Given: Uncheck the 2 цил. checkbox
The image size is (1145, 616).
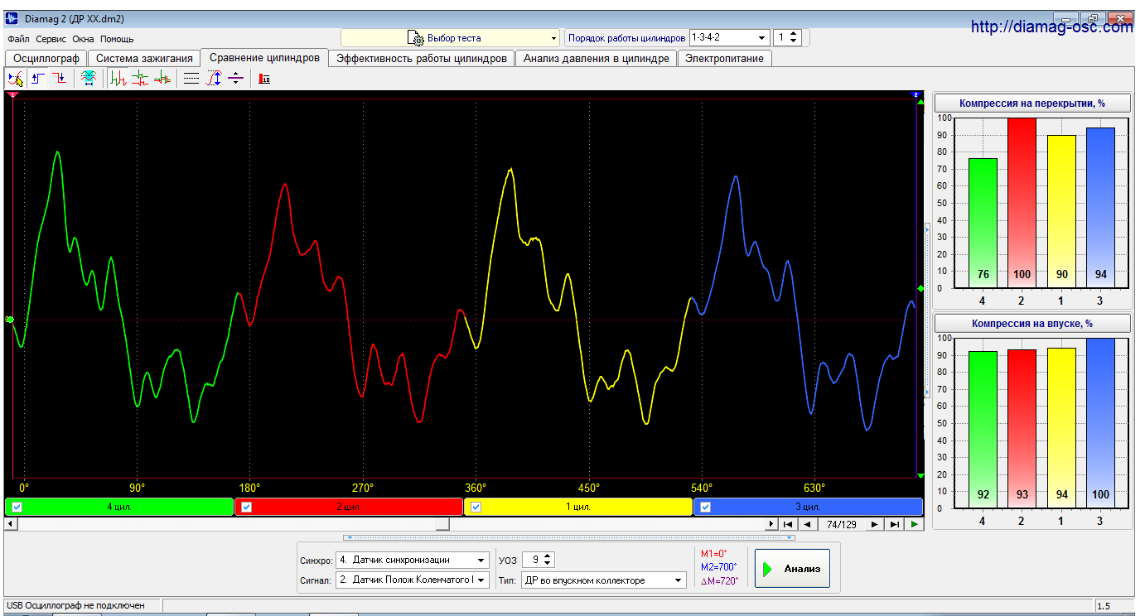Looking at the screenshot, I should [x=246, y=508].
